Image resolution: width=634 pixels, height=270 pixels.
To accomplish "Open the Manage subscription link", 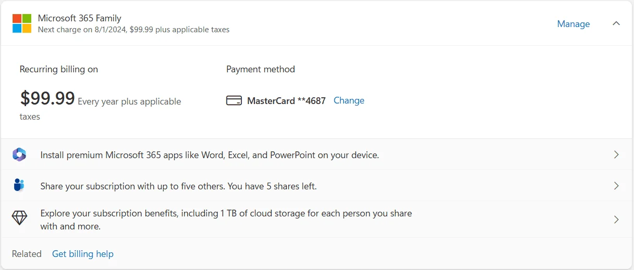I will click(574, 24).
